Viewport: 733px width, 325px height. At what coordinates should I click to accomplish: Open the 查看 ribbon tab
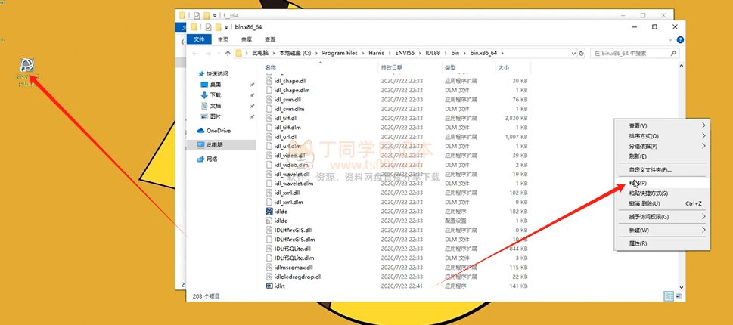tap(270, 39)
